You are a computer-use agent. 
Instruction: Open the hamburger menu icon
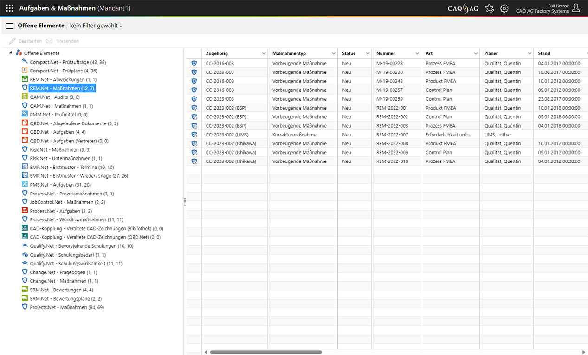click(10, 26)
